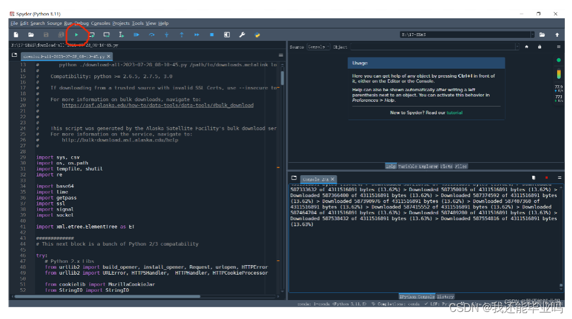Run current cell and advance
This screenshot has height=319, width=572.
coord(107,34)
